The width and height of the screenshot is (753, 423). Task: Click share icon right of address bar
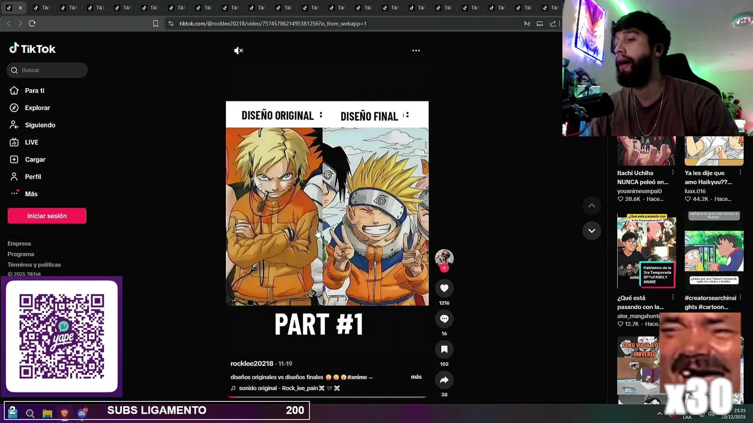click(553, 23)
